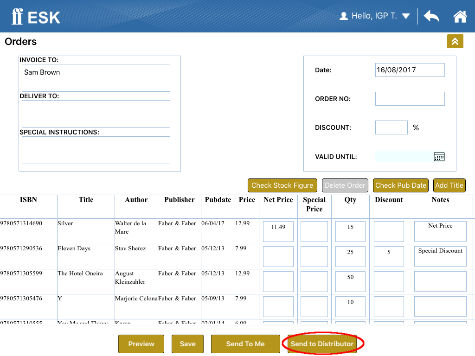Click Notes field for Marjorie Celona's book
Image resolution: width=475 pixels, height=356 pixels.
click(x=440, y=307)
